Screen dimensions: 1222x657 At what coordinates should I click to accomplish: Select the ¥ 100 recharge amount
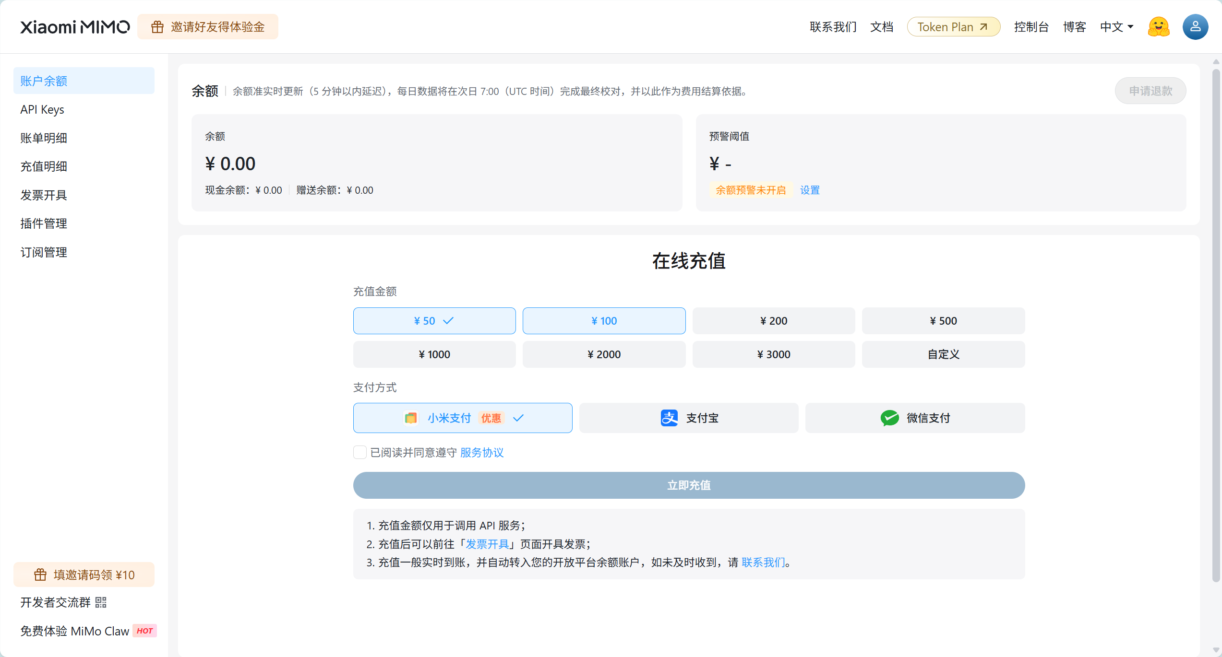(x=604, y=321)
